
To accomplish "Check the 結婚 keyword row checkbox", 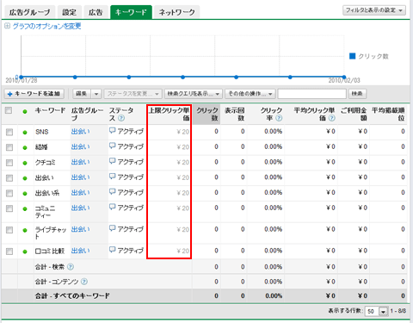I will point(9,147).
